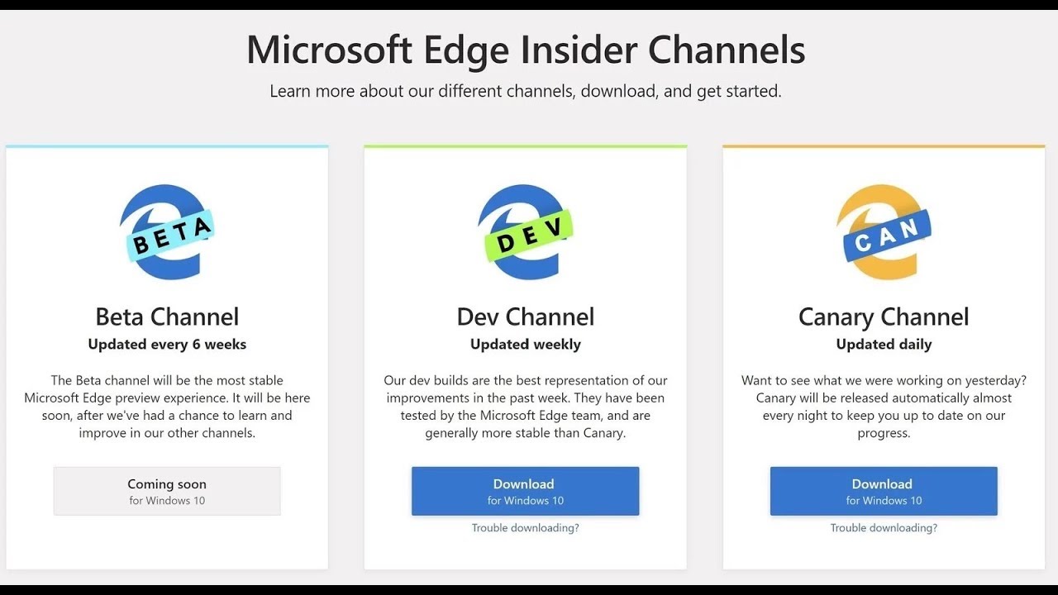
Task: Click the Coming soon button for Beta
Action: coord(167,491)
